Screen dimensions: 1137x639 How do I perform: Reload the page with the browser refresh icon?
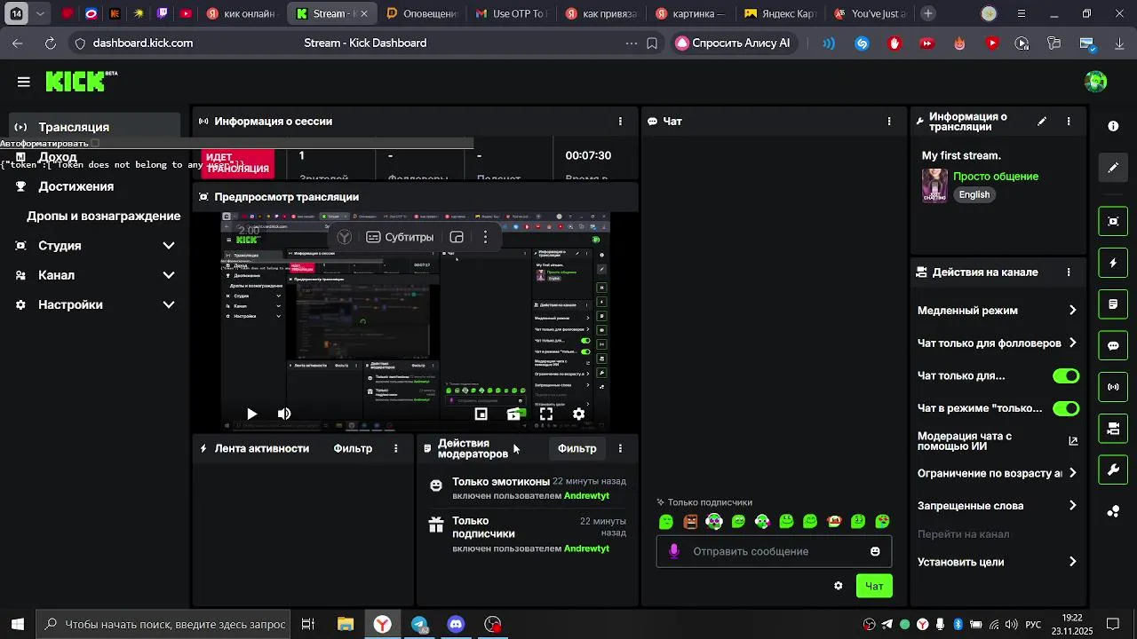click(50, 43)
